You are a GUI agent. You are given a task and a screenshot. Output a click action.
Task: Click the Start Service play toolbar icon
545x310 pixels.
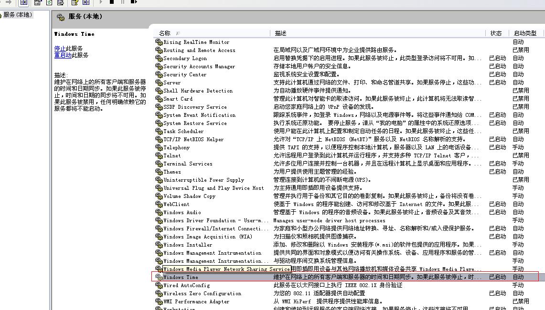[x=101, y=2]
